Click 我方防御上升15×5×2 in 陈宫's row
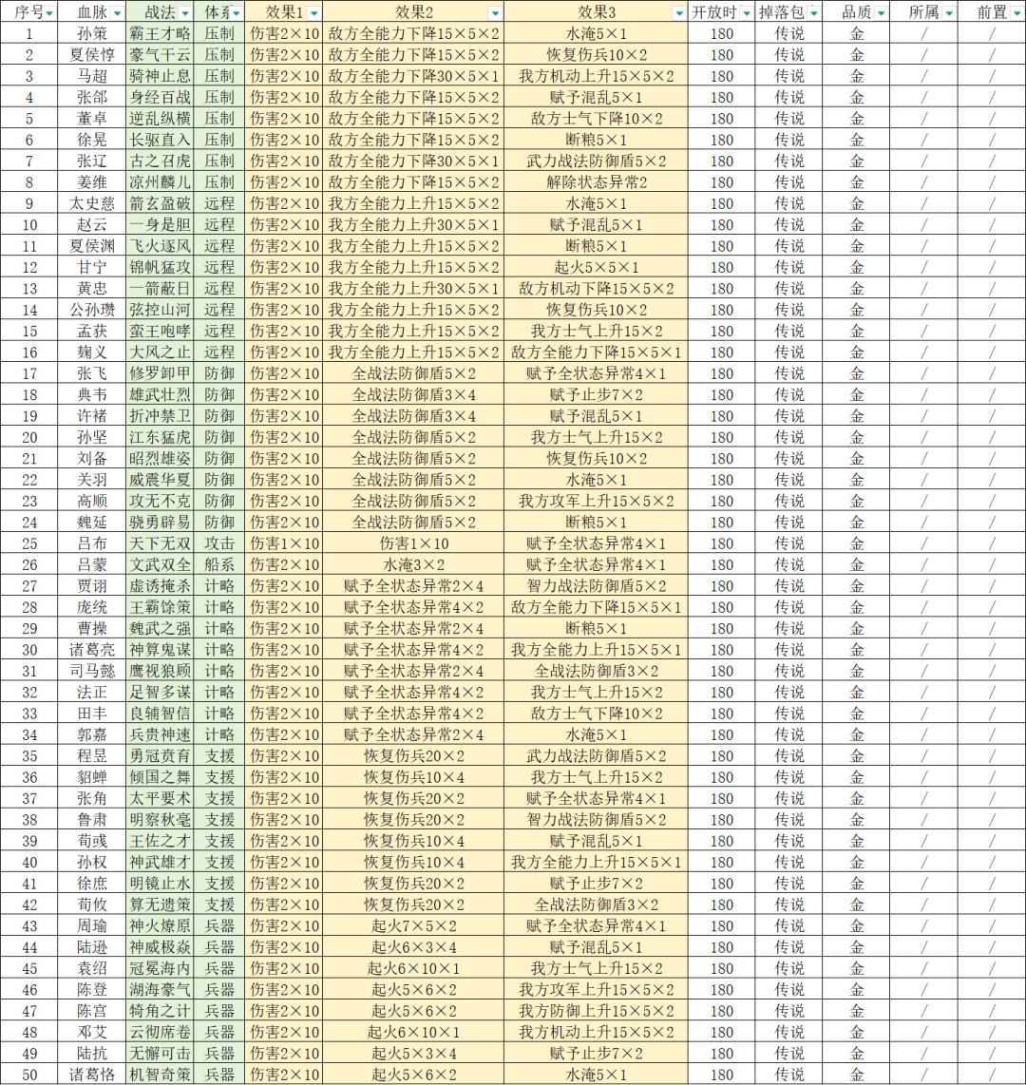 tap(597, 1010)
